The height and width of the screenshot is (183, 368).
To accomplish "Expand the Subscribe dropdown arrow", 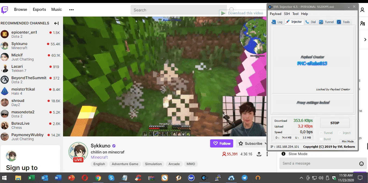I will pos(265,144).
